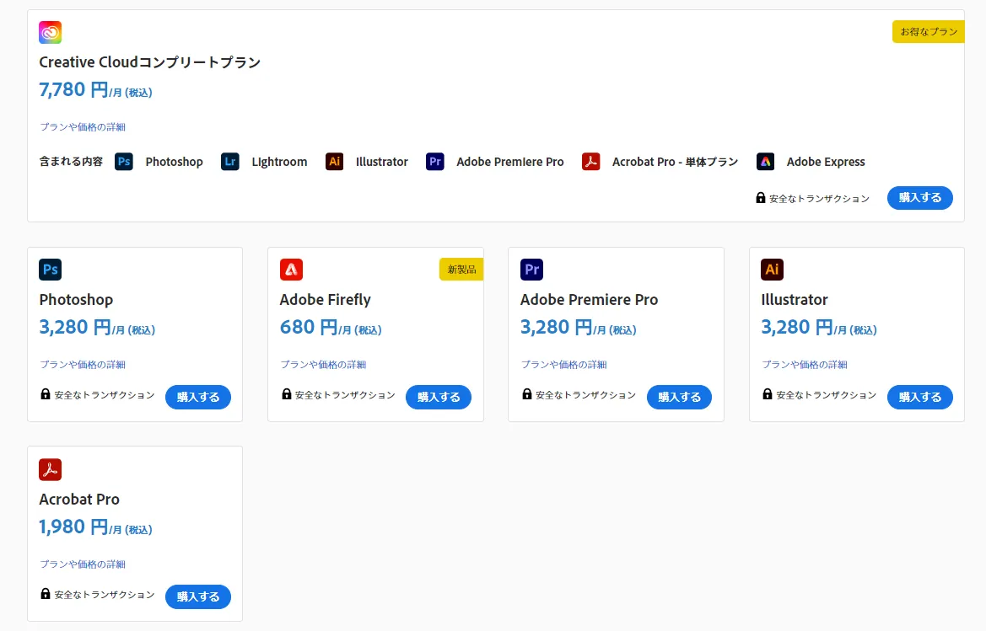
Task: Click 安全なトランザクション text on Premiere Pro card
Action: (585, 395)
